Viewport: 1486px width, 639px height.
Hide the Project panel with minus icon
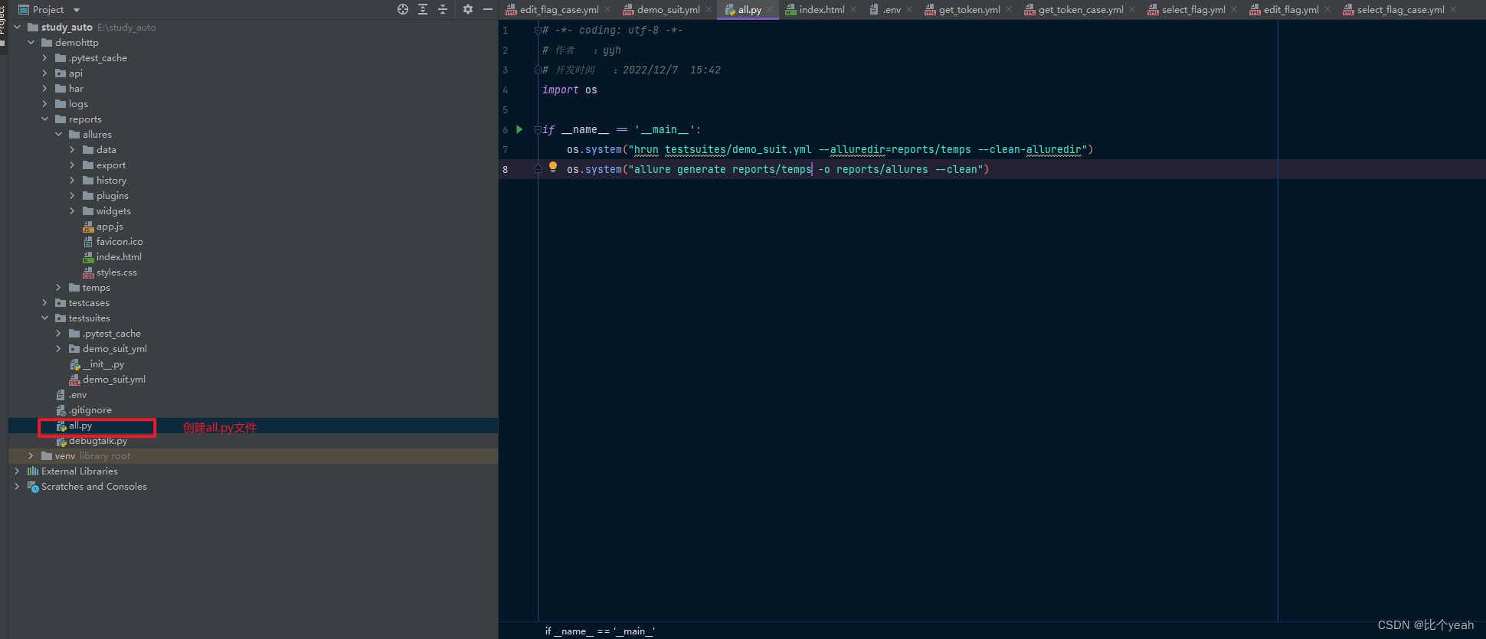(x=487, y=9)
